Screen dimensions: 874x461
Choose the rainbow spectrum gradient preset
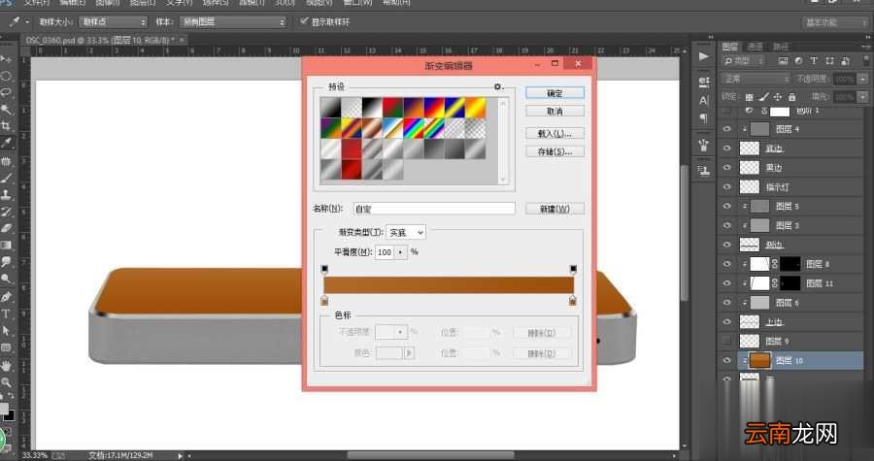[414, 128]
